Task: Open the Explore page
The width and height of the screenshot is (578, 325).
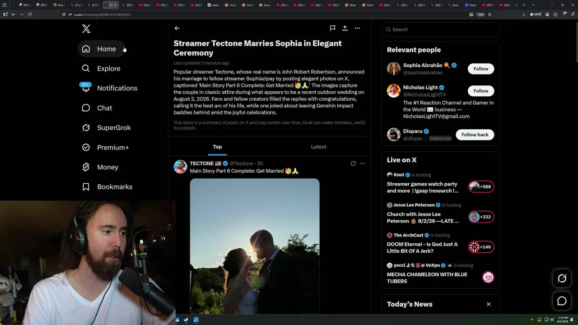Action: (x=101, y=69)
